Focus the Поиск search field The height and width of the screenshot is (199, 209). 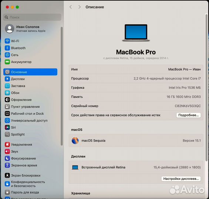(x=32, y=17)
